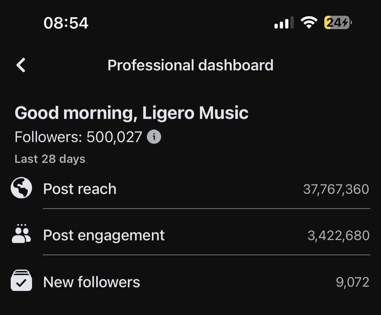Tap the globe Post reach icon

(x=22, y=188)
